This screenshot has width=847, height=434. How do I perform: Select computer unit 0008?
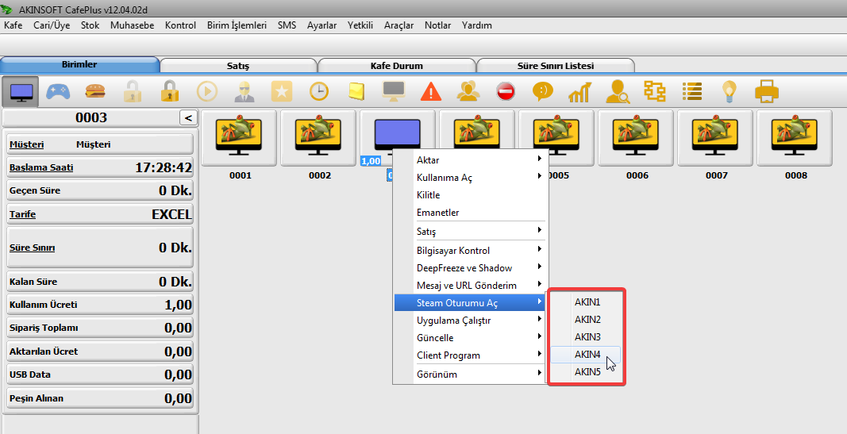point(795,137)
